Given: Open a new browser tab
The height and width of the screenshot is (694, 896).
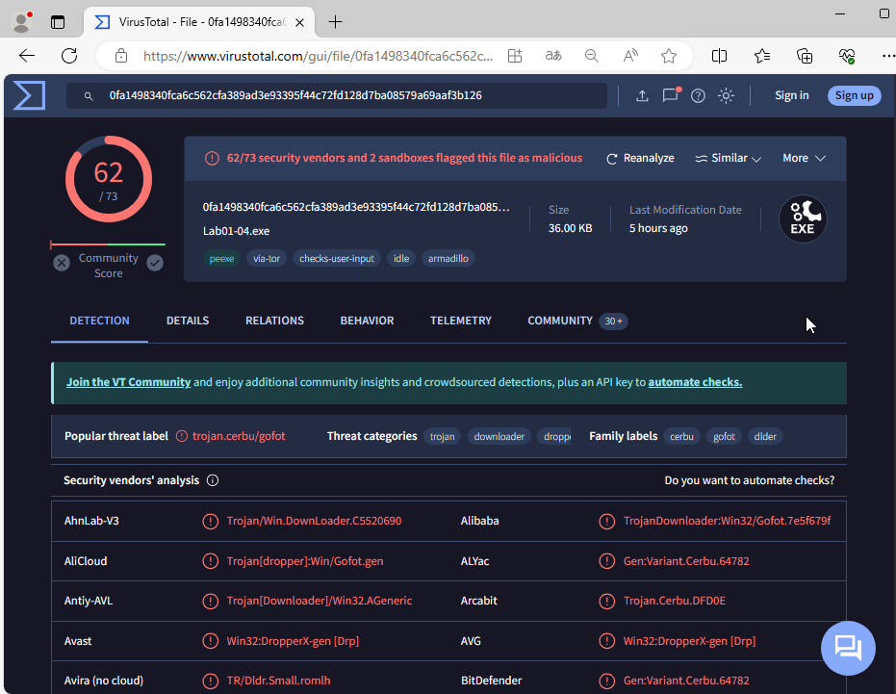Looking at the screenshot, I should [336, 22].
